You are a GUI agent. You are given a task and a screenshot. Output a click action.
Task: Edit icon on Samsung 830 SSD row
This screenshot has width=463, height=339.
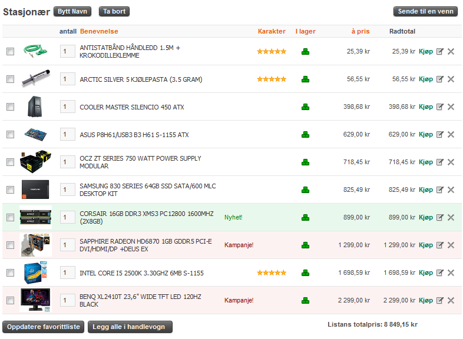(440, 190)
